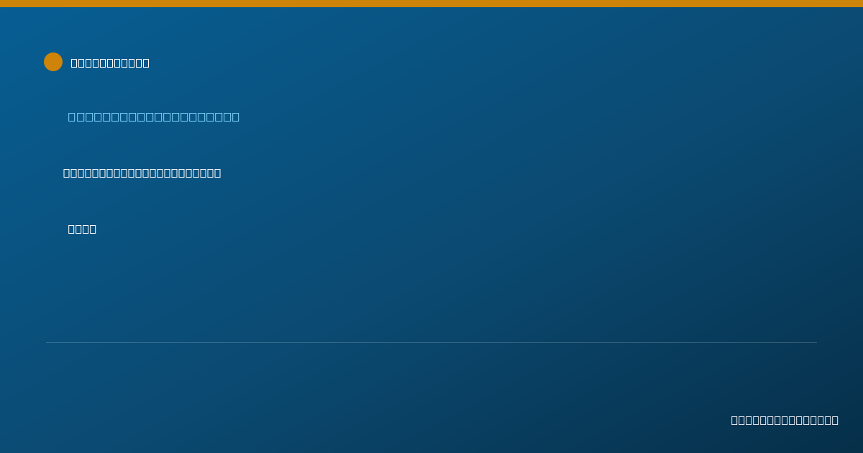Click last character of the bottom-right caption

(x=835, y=420)
